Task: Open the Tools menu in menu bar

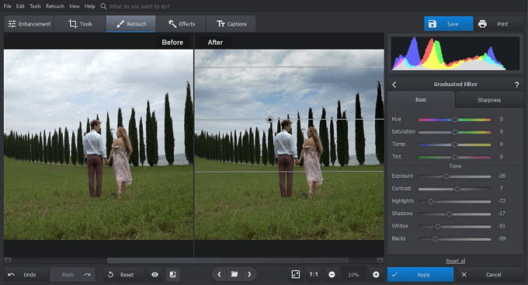Action: 36,6
